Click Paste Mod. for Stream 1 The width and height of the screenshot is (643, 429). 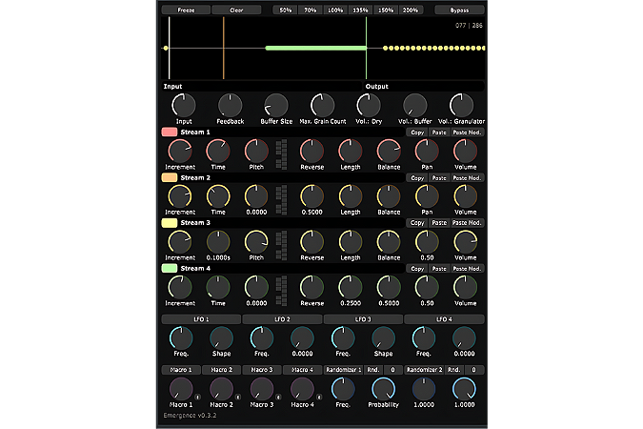pos(467,133)
